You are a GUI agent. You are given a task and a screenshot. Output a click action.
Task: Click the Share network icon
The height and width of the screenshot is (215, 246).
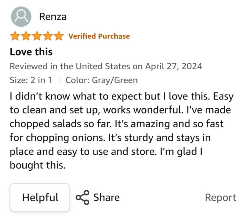point(83,198)
